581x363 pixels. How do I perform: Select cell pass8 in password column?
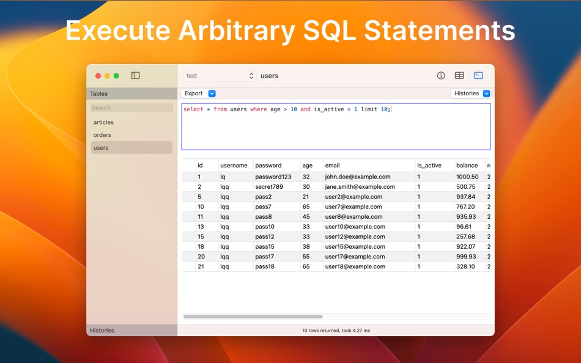click(x=264, y=217)
